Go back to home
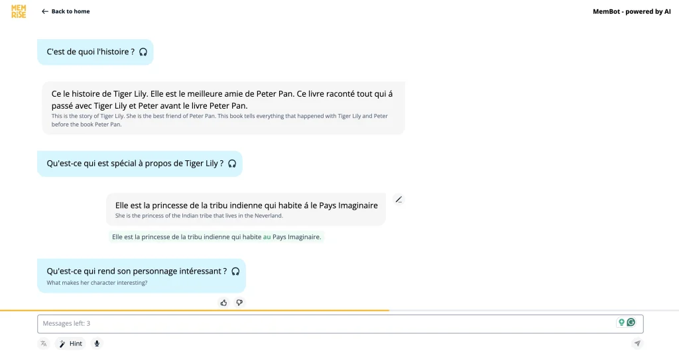 coord(66,11)
